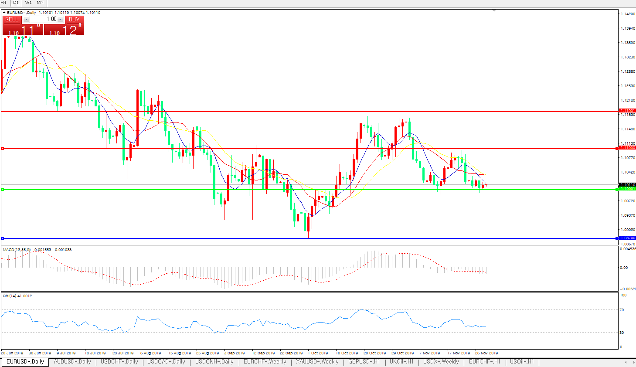Switch to USDX-,Weekly chart tab
The height and width of the screenshot is (367, 636).
pos(441,362)
